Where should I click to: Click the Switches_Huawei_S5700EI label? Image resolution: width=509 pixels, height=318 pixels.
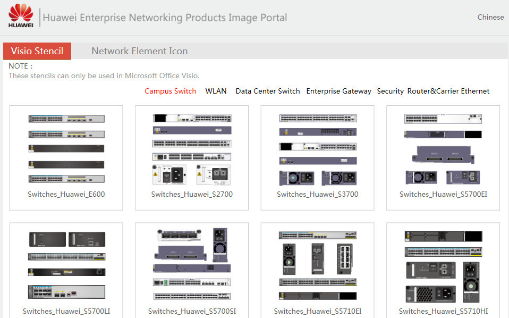[443, 194]
